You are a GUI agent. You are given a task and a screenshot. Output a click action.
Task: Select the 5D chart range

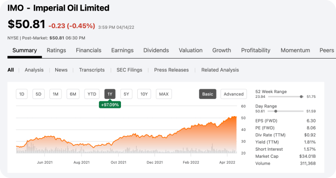click(38, 94)
